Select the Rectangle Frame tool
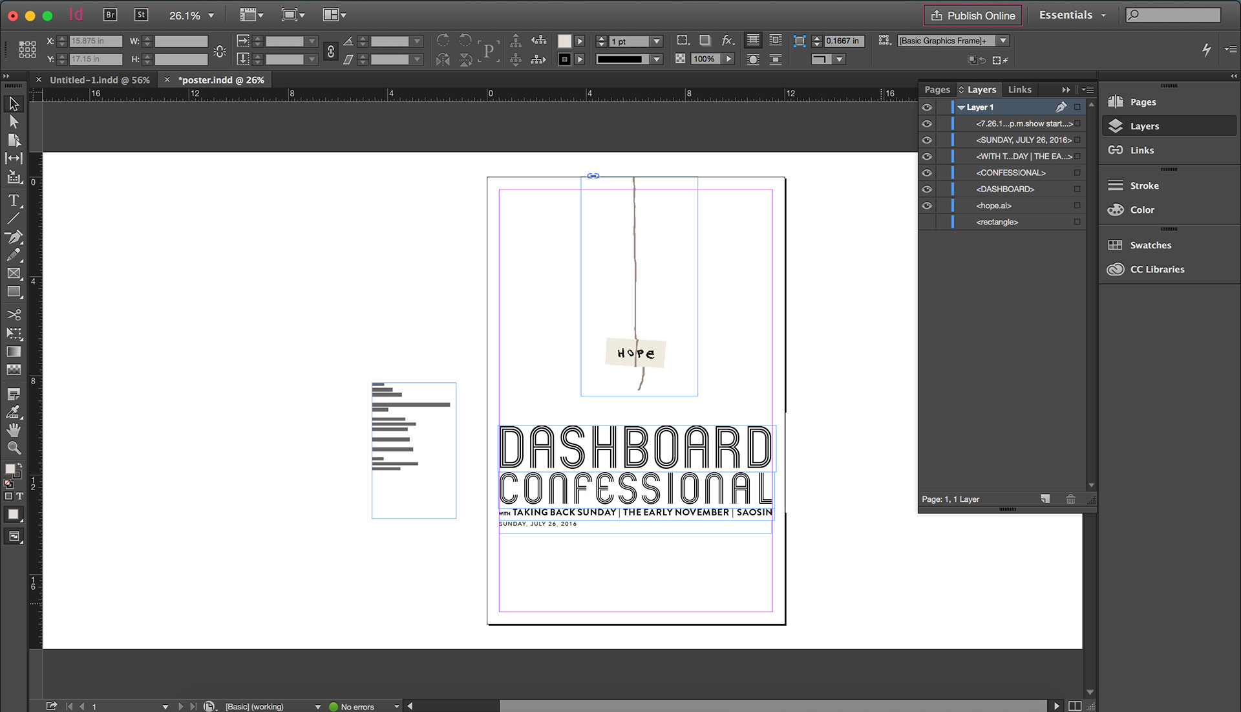 pos(14,274)
